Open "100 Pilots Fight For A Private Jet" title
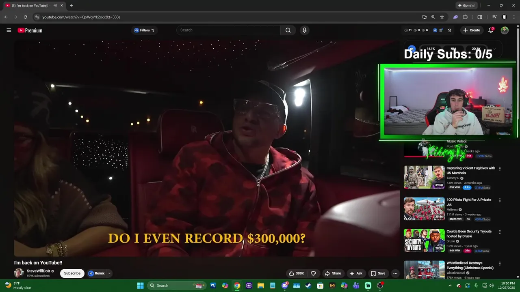This screenshot has width=520, height=292. click(x=469, y=202)
